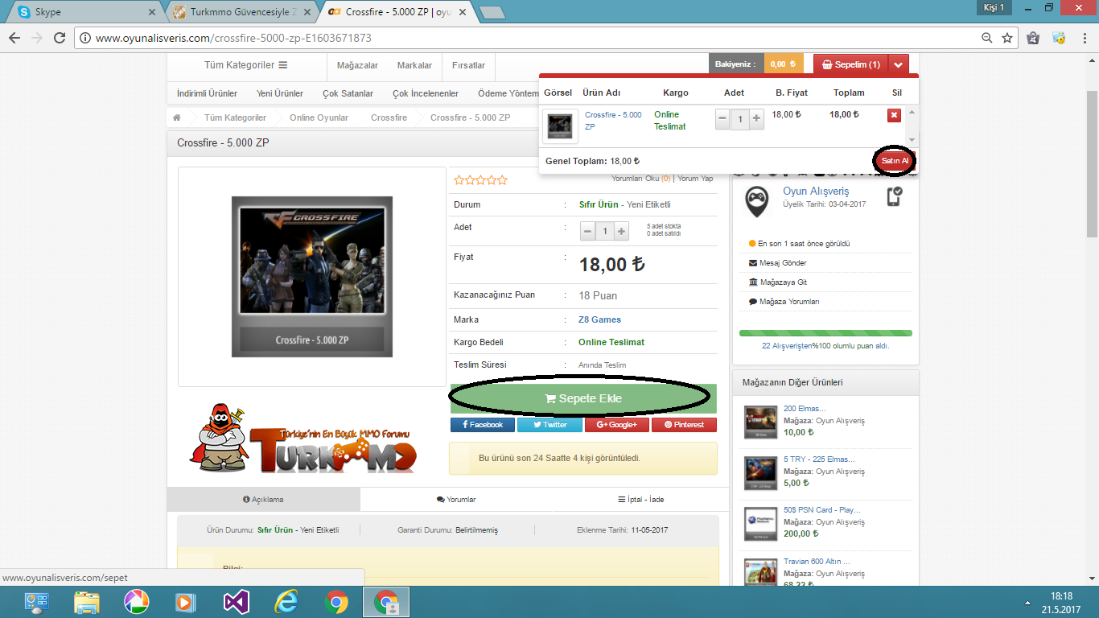Click the verified phone icon
Image resolution: width=1099 pixels, height=618 pixels.
[x=894, y=196]
